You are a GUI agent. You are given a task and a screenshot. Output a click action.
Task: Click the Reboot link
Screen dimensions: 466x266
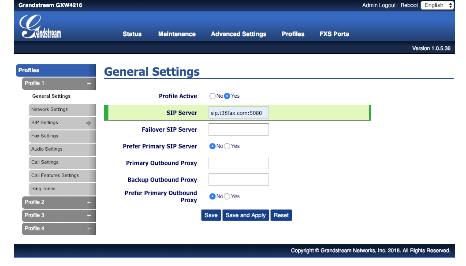tap(409, 5)
